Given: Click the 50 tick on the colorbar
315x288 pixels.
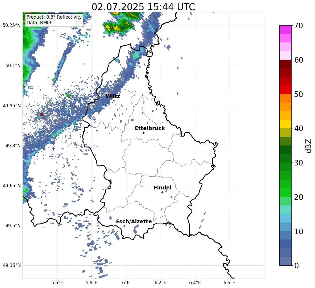Looking at the screenshot, I should (x=299, y=94).
